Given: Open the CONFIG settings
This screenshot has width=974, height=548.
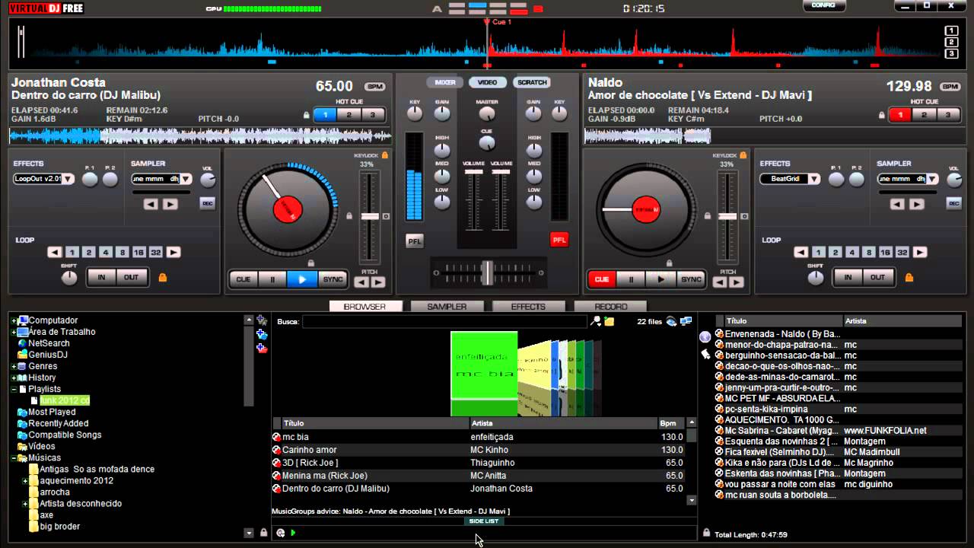Looking at the screenshot, I should click(x=823, y=5).
